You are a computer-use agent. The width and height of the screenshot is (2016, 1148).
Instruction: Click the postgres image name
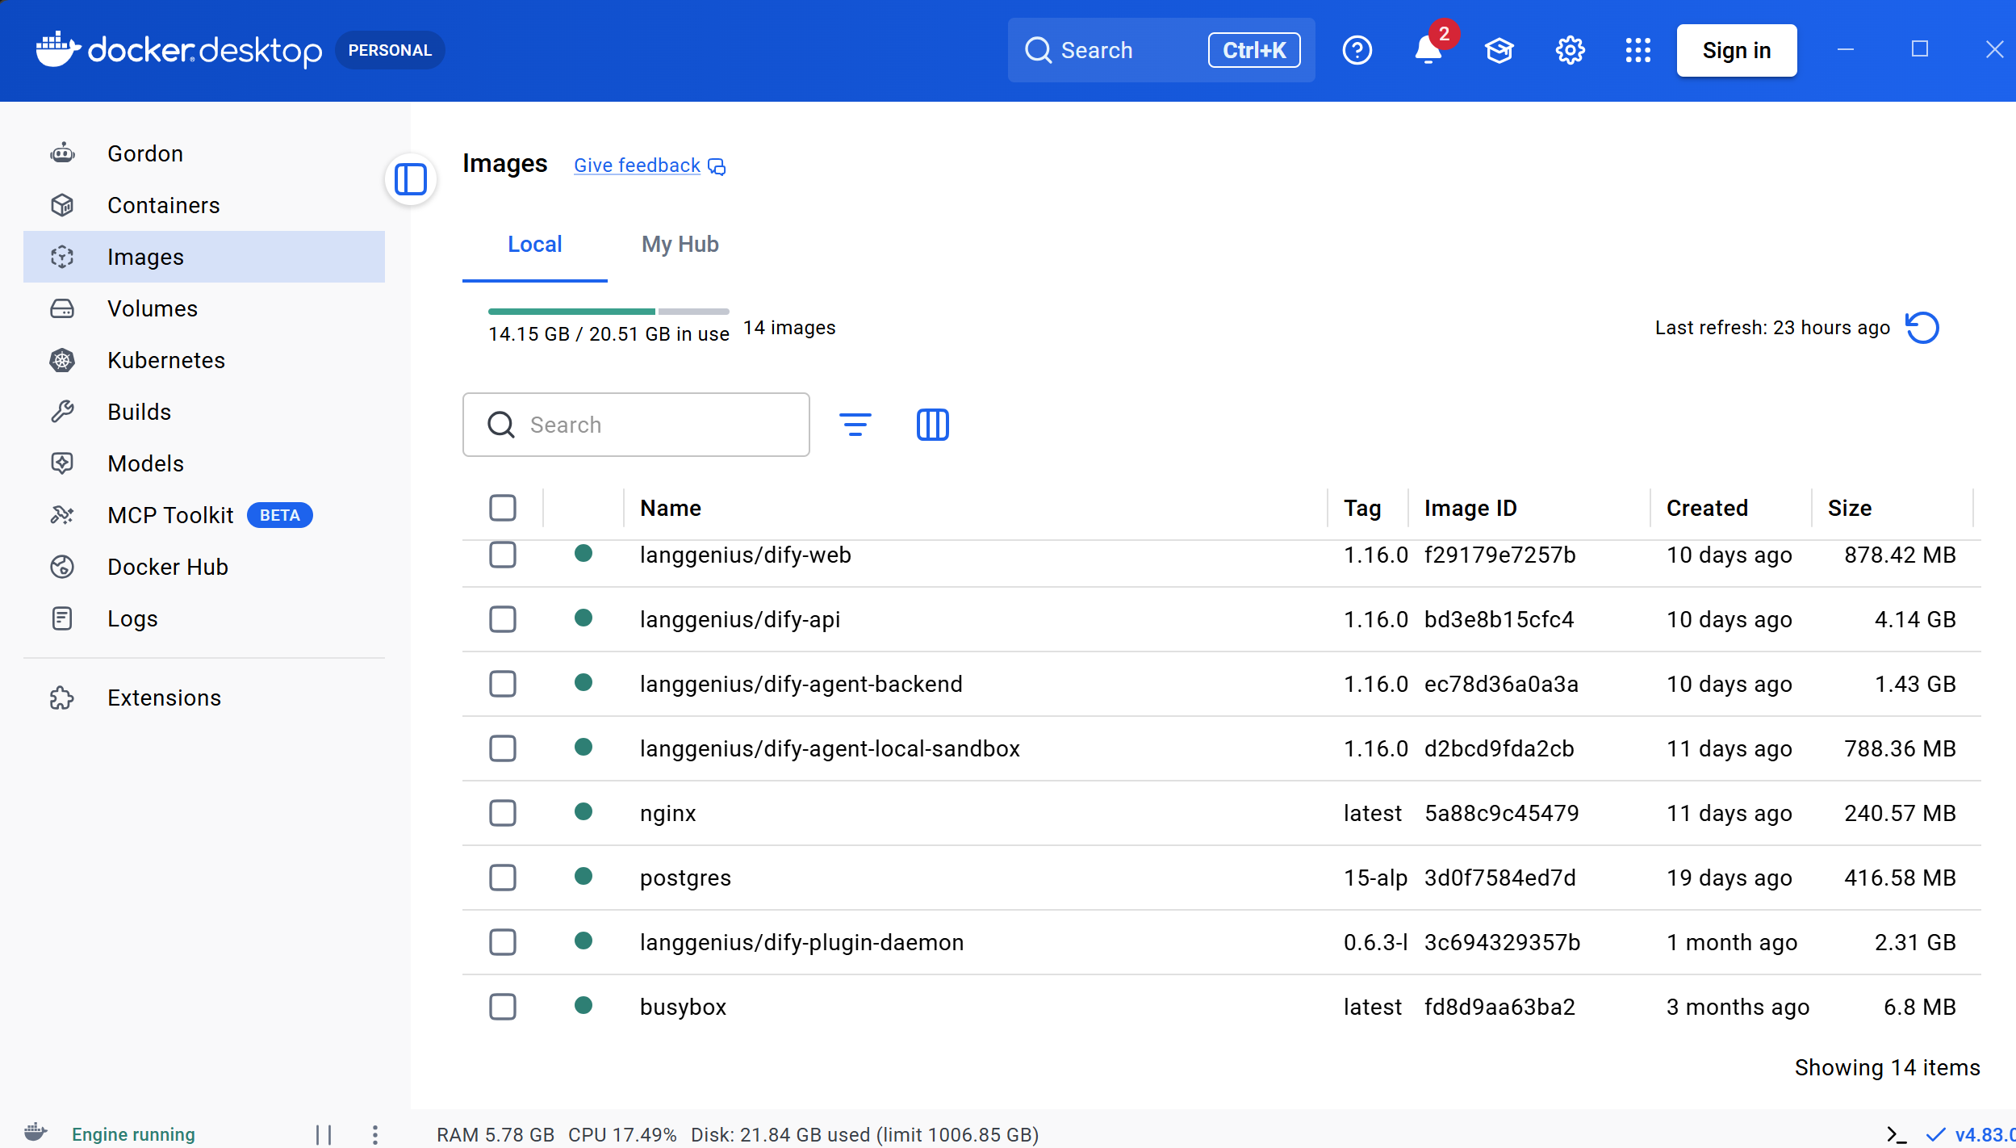click(685, 878)
